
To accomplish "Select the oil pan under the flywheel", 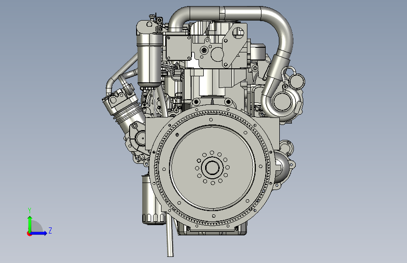I will (212, 230).
